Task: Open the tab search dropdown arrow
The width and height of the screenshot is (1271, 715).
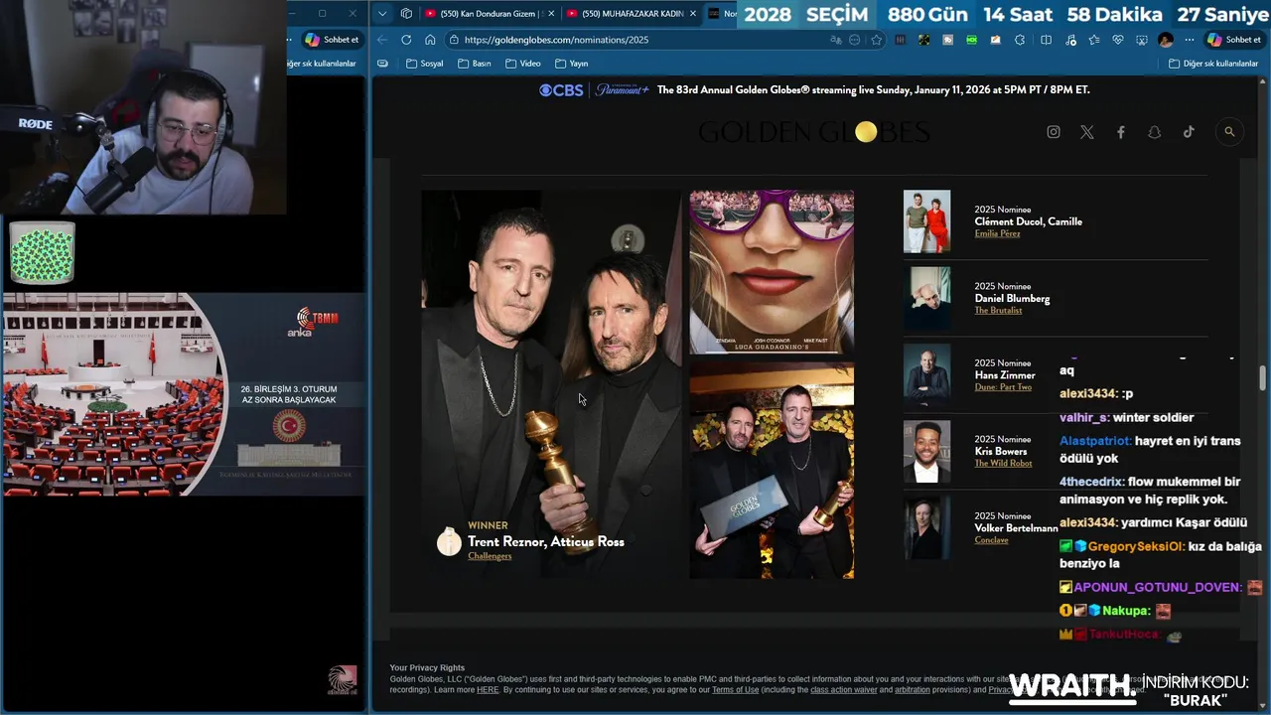Action: [x=382, y=14]
